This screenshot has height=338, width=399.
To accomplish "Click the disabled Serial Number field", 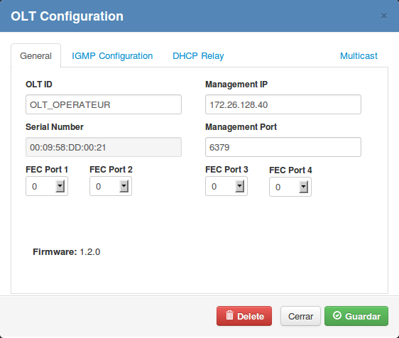I will tap(104, 147).
